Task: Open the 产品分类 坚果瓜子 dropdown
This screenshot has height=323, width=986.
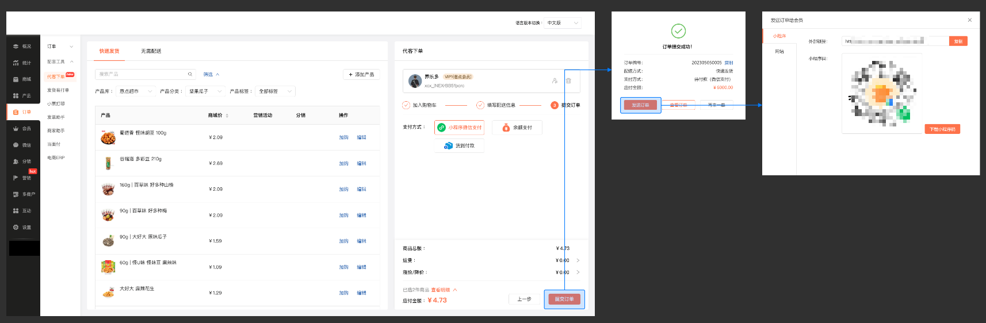Action: (x=205, y=91)
